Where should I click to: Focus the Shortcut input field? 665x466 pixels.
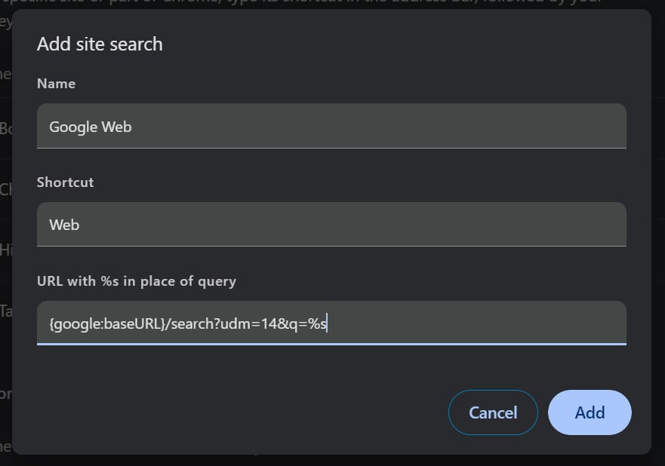(331, 225)
